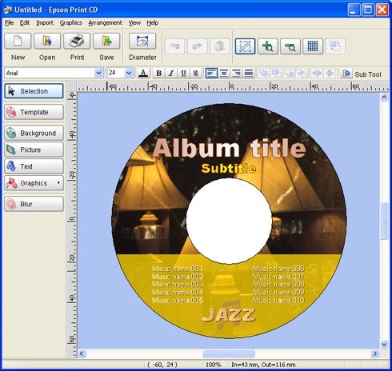Choose the Background tool in sidebar
392x371 pixels.
tap(34, 133)
